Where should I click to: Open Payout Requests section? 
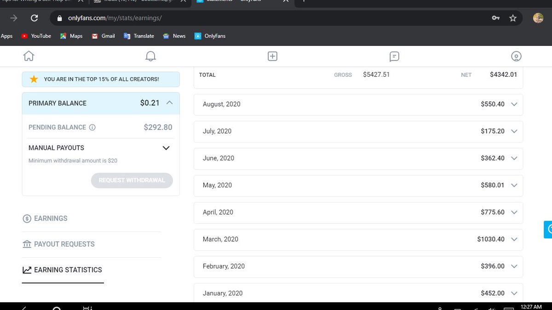(58, 244)
